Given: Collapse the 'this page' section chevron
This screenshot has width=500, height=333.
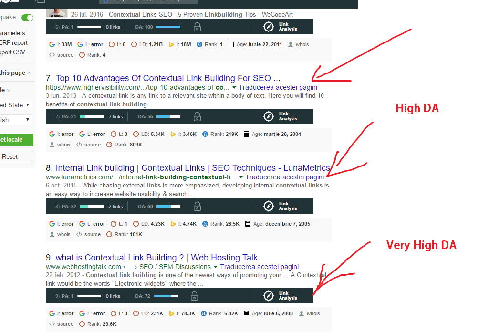Looking at the screenshot, I should click(29, 73).
